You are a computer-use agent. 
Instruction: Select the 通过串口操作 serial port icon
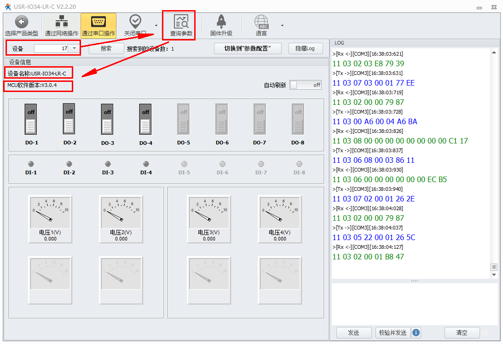click(x=98, y=22)
